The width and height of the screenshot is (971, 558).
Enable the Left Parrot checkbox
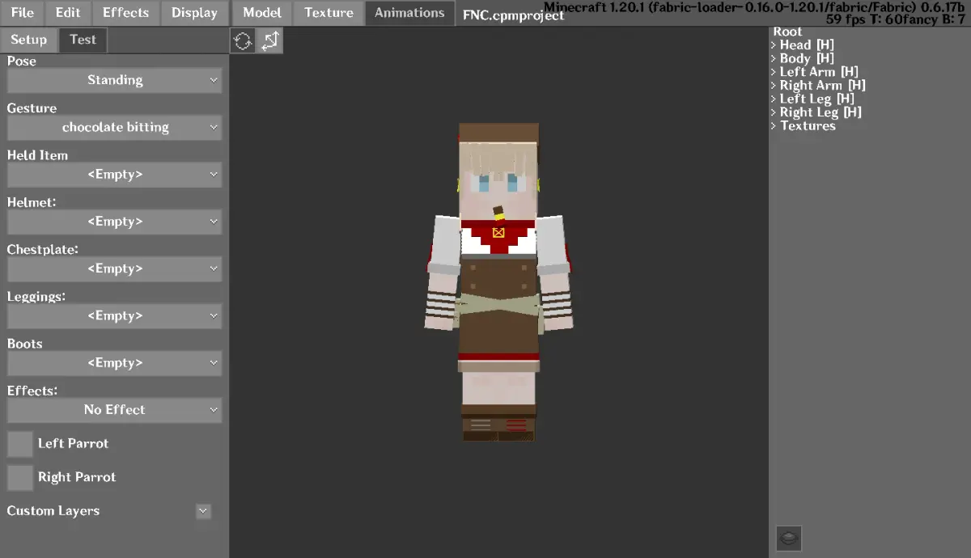tap(20, 444)
